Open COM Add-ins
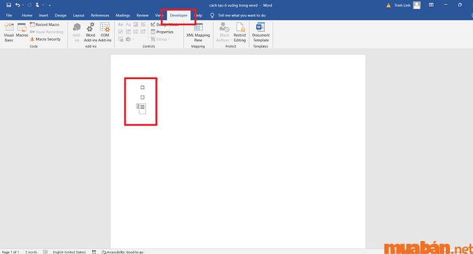 pyautogui.click(x=105, y=32)
